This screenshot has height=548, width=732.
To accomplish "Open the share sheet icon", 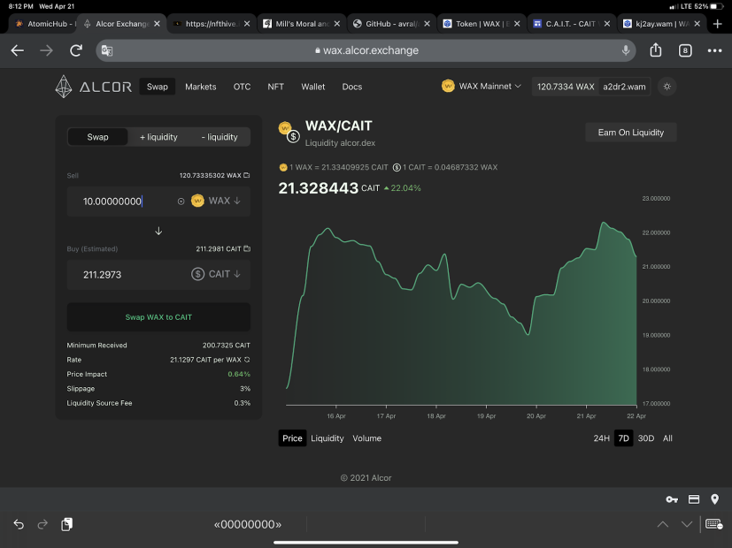I will (x=656, y=49).
